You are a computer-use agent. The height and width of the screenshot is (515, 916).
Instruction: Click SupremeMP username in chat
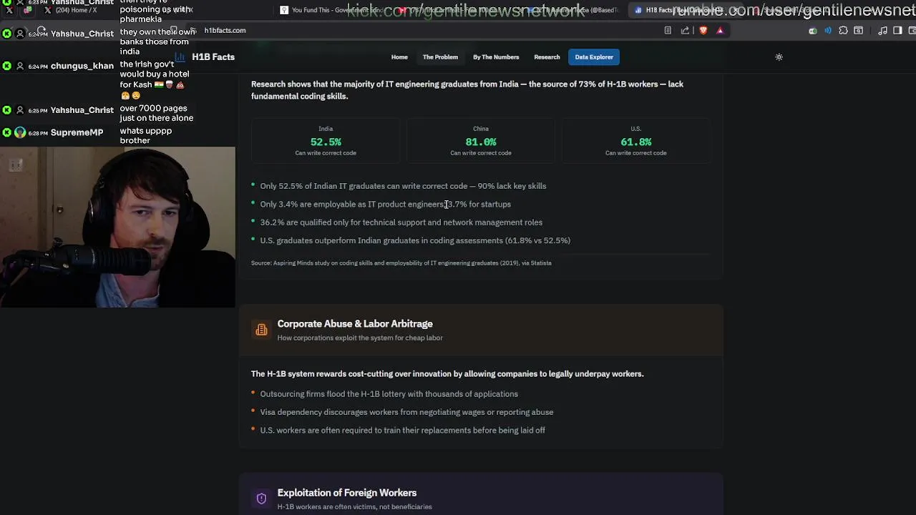(77, 132)
